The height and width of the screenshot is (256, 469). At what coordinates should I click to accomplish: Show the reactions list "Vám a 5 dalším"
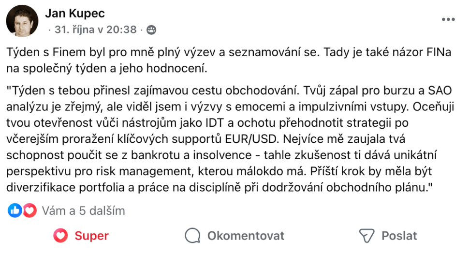point(83,211)
